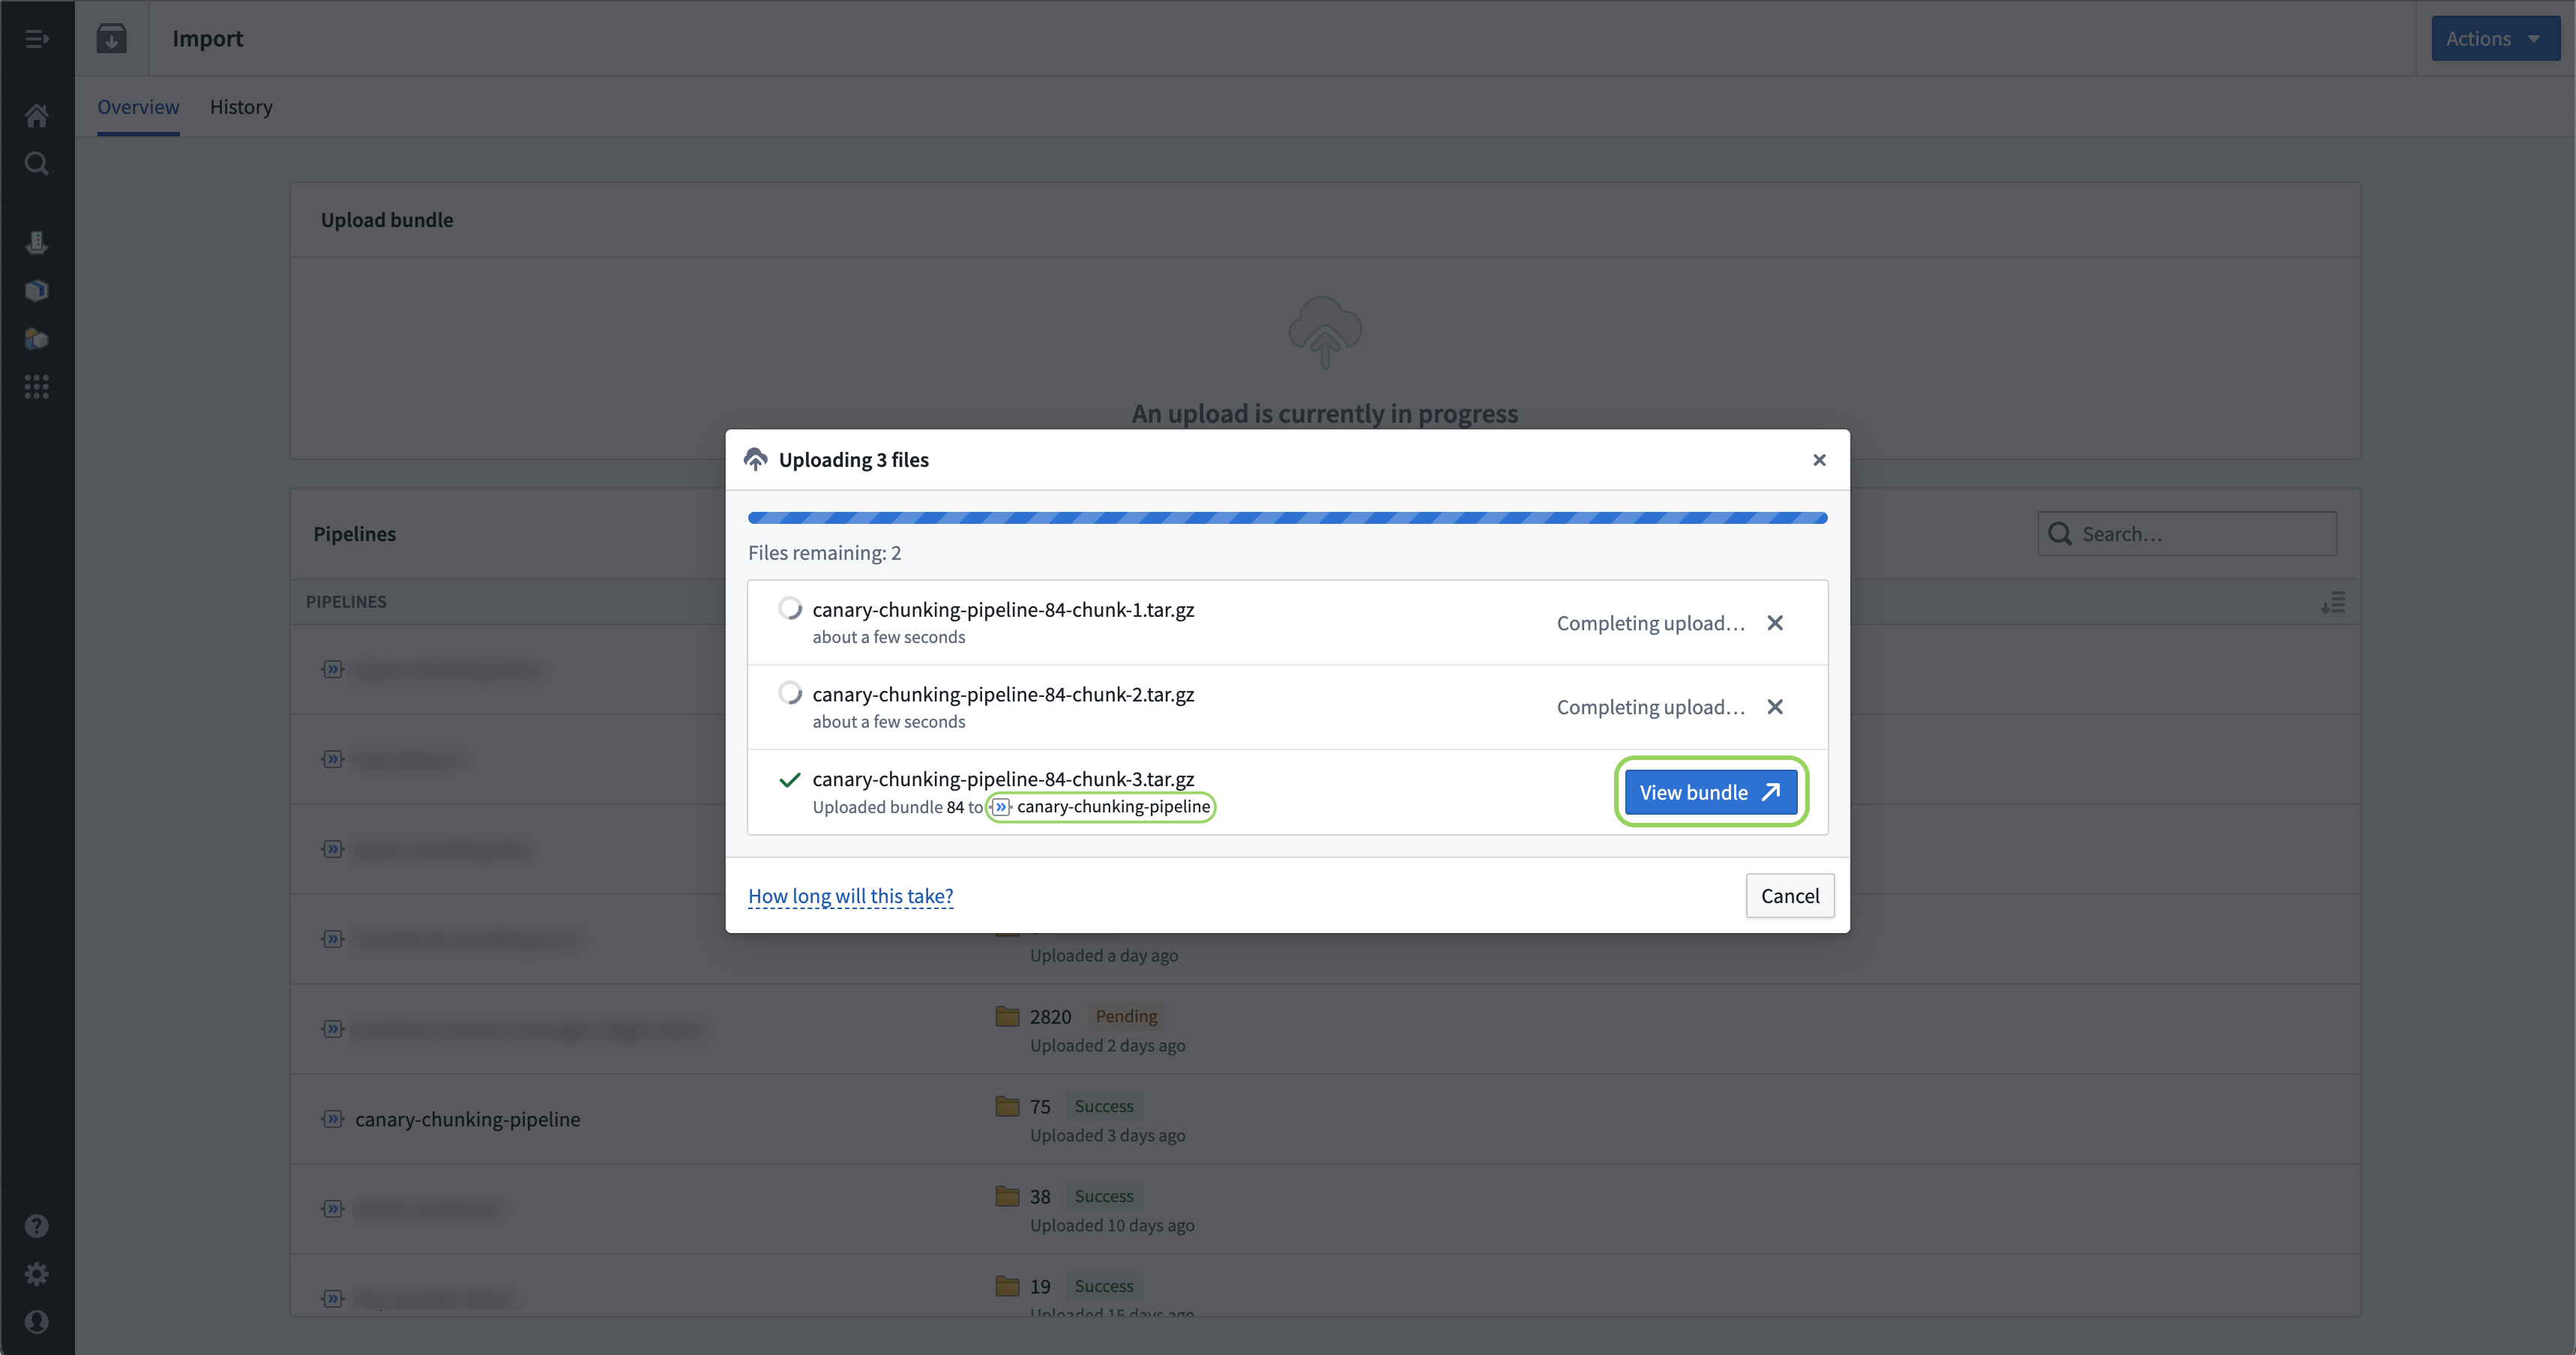Viewport: 2576px width, 1355px height.
Task: Click the sort order icon in Pipelines table
Action: coord(2333,602)
